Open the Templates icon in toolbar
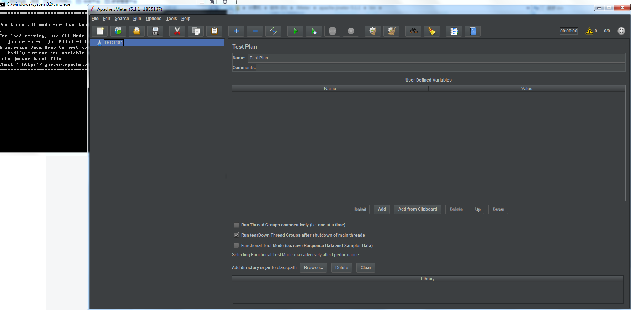The image size is (631, 310). click(x=118, y=31)
